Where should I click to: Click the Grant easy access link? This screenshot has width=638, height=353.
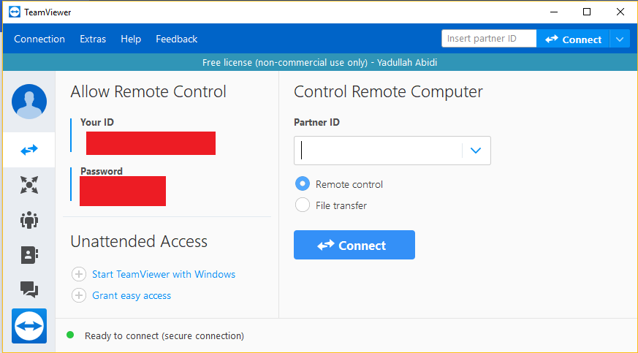coord(132,295)
